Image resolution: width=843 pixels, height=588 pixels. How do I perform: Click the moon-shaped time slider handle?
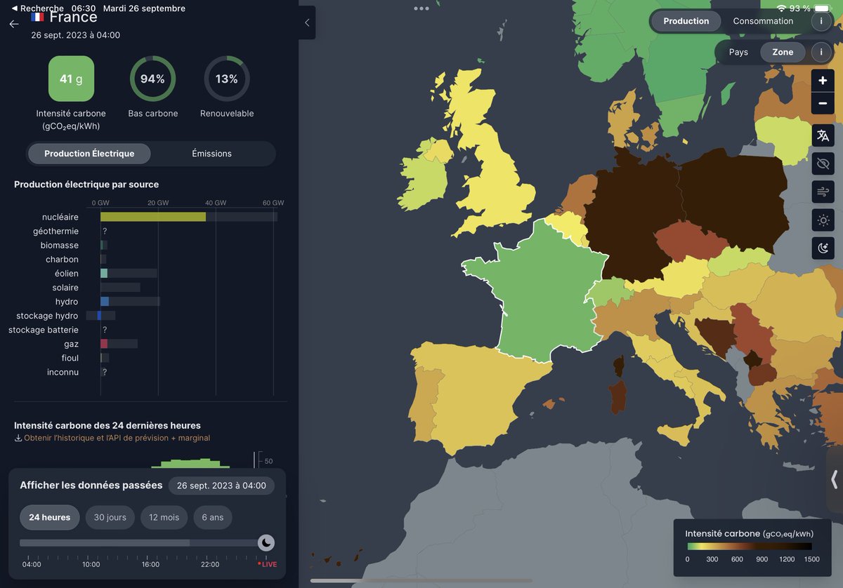(x=266, y=542)
